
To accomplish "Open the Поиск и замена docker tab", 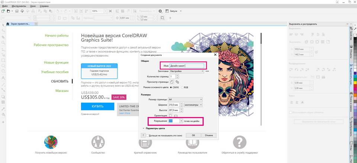I will pyautogui.click(x=351, y=102).
